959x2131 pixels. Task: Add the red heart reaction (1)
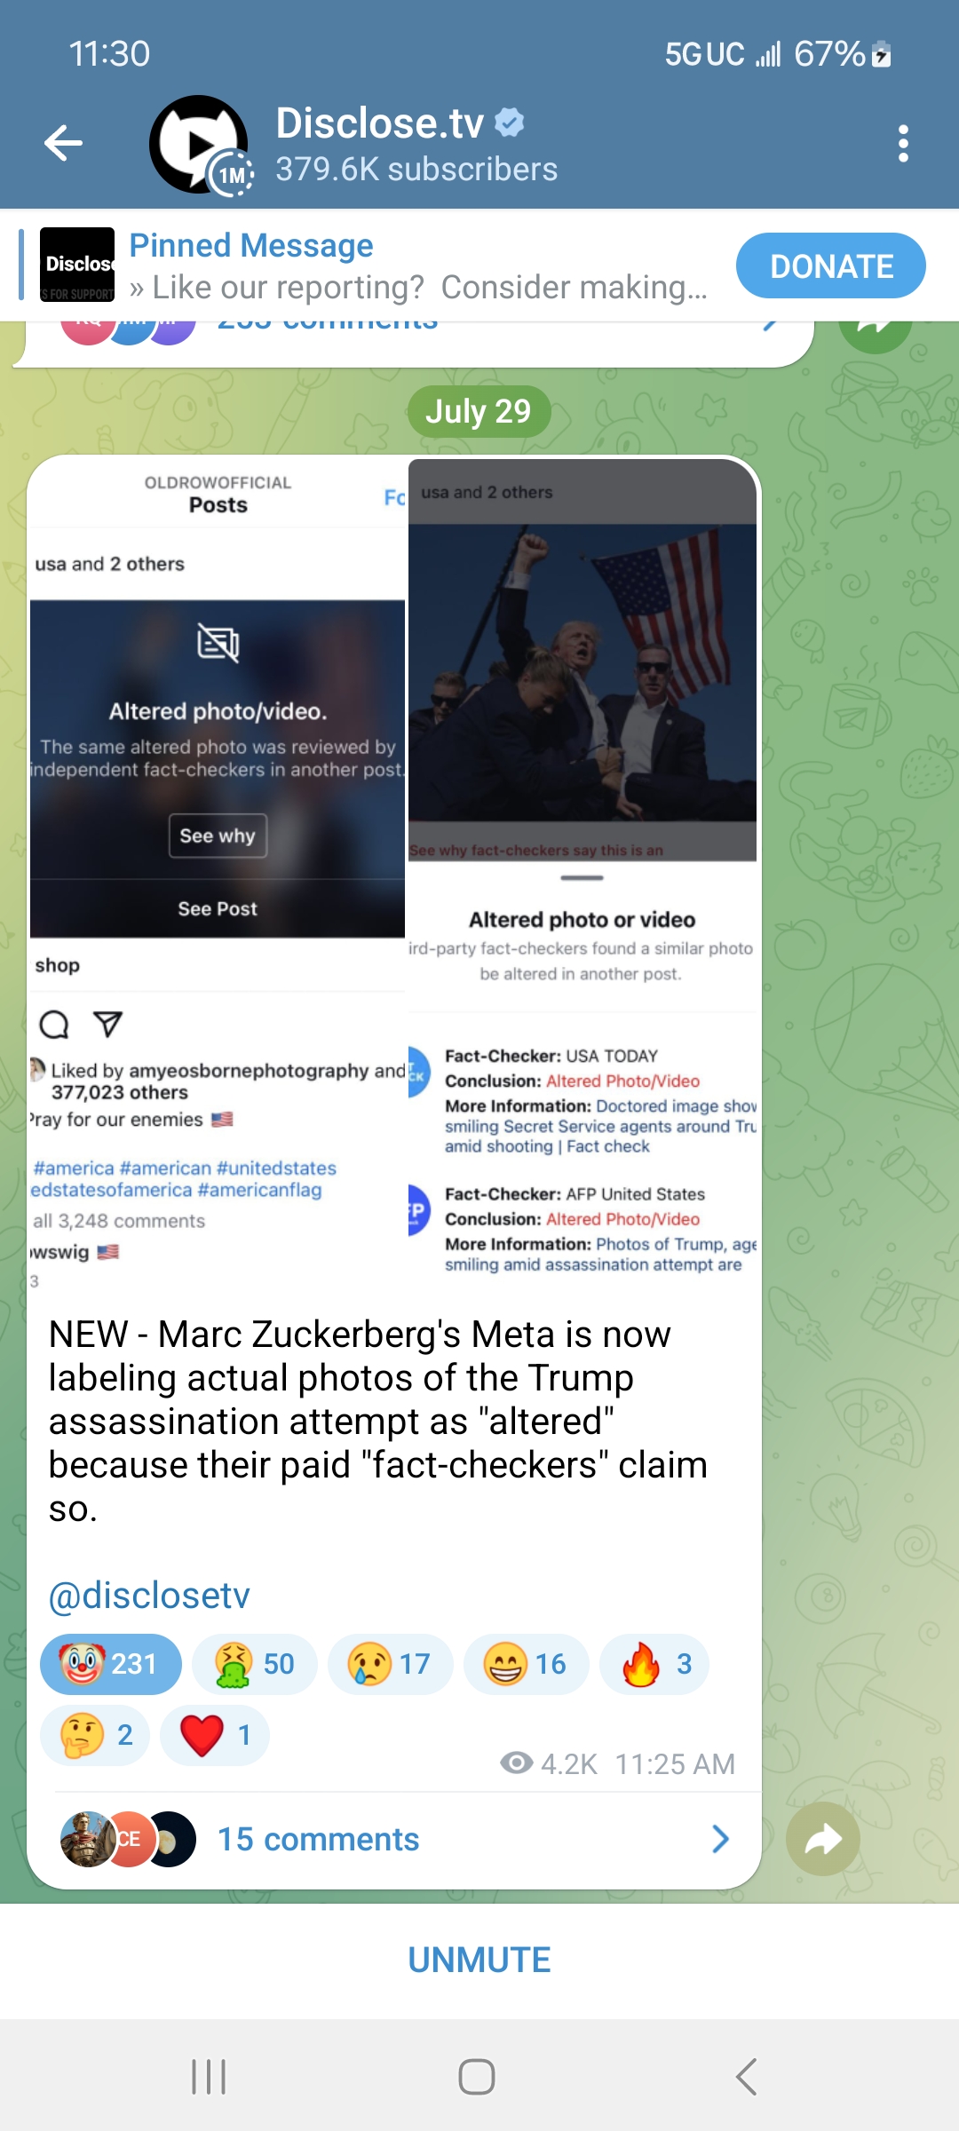click(x=215, y=1735)
